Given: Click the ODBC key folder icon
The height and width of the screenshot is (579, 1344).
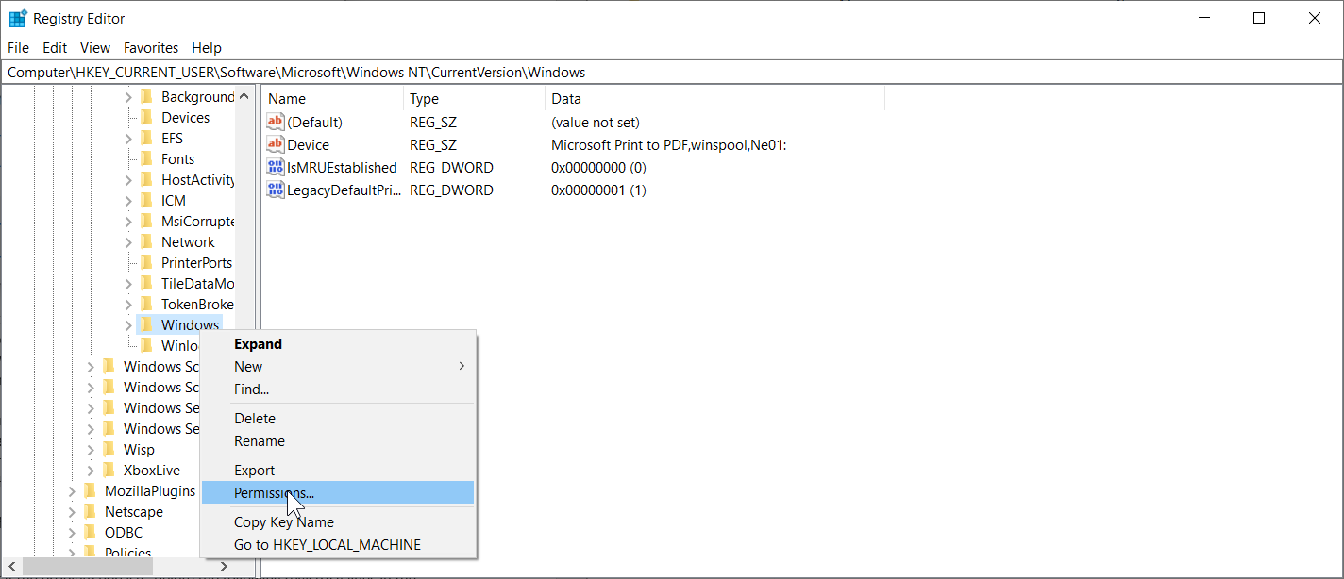Looking at the screenshot, I should click(x=90, y=533).
